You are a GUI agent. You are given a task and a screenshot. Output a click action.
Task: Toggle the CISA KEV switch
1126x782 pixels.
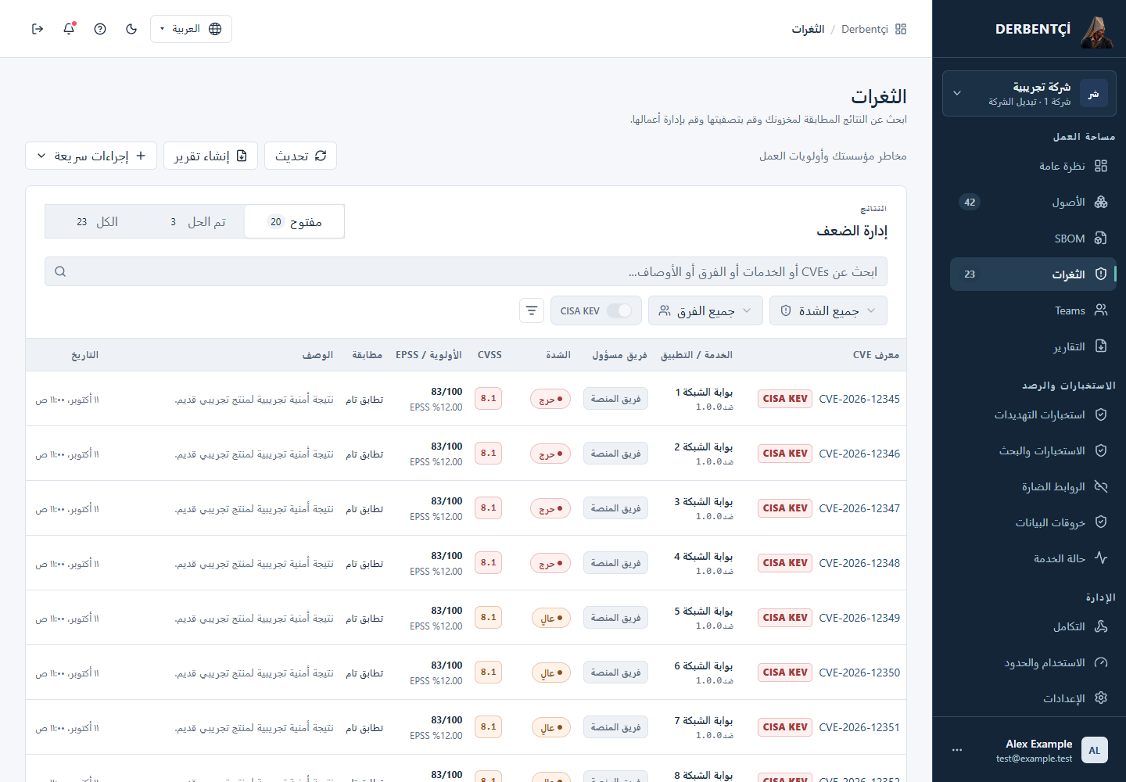coord(619,310)
